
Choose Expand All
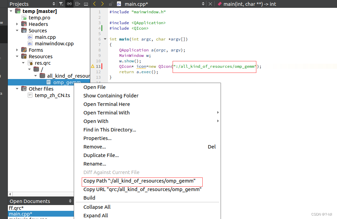(147, 215)
